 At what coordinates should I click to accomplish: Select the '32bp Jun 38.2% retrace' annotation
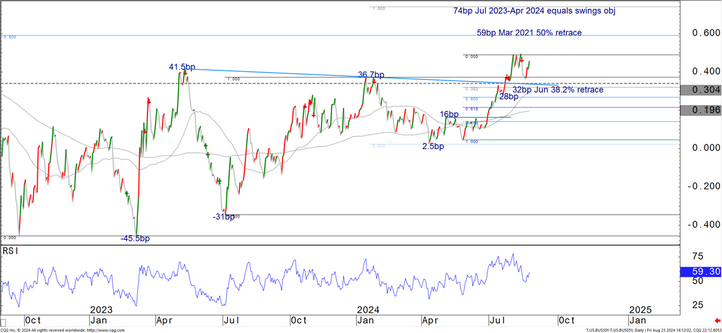click(558, 90)
